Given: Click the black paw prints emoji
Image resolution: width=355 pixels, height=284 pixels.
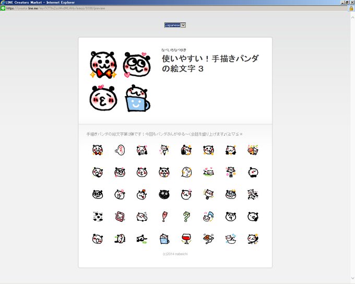Looking at the screenshot, I should point(98,217).
